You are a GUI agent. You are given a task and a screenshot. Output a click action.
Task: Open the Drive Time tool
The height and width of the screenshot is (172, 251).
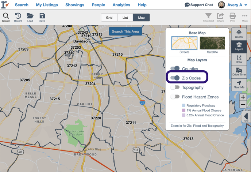[239, 72]
